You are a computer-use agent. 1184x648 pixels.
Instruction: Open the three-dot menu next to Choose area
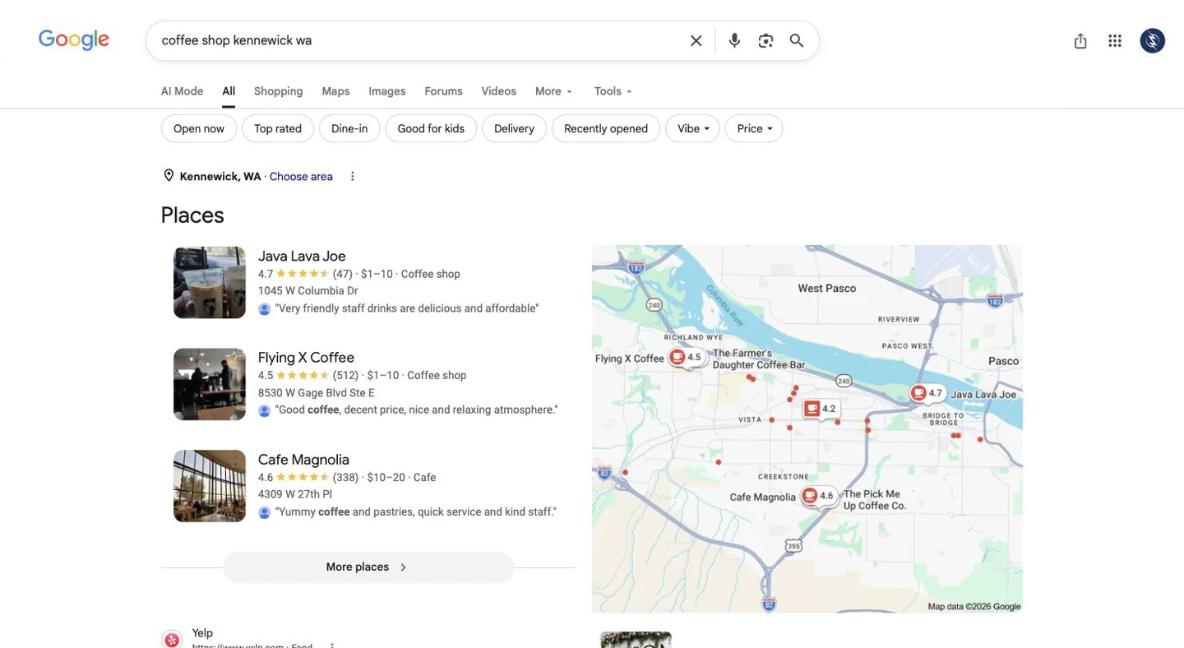coord(353,176)
